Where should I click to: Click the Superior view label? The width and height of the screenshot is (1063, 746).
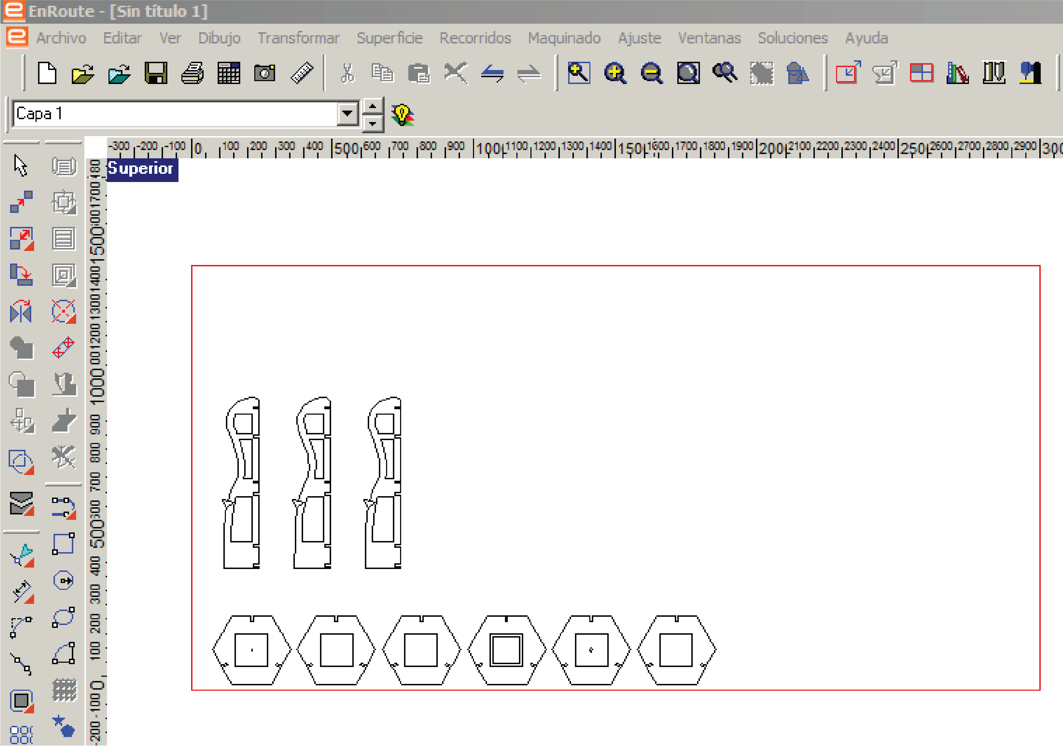tap(142, 169)
